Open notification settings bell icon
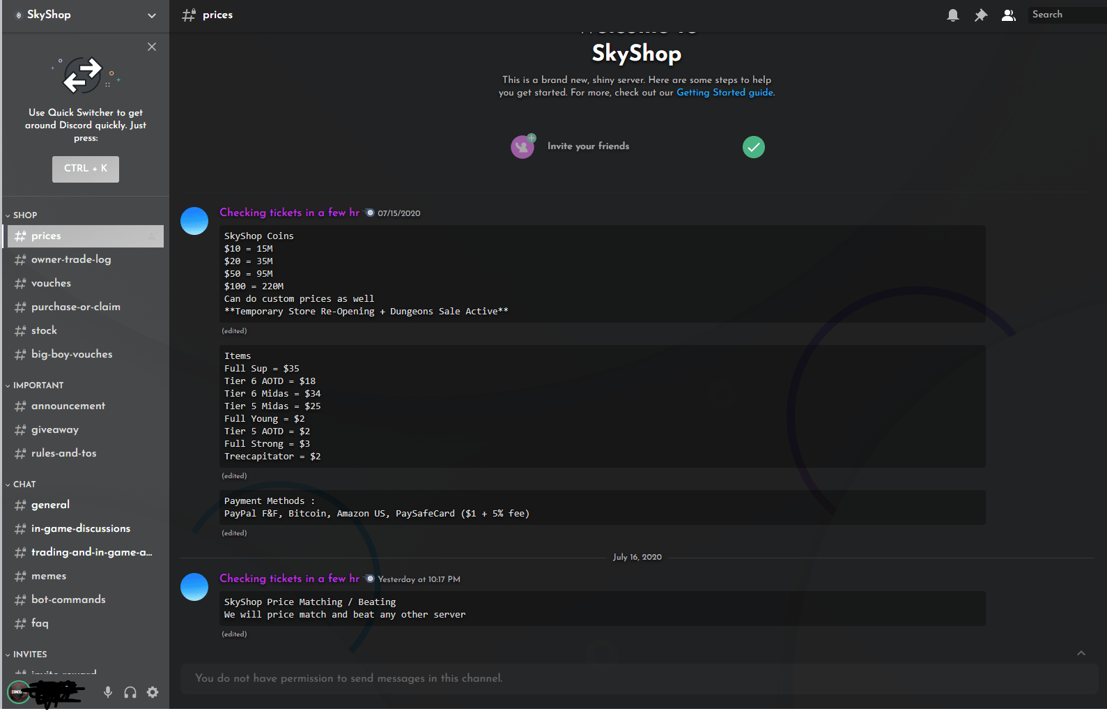1107x711 pixels. (x=953, y=15)
